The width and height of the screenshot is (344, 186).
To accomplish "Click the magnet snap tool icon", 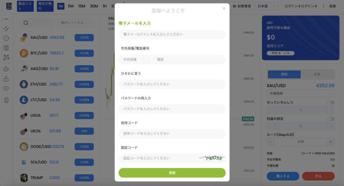I will 6,69.
